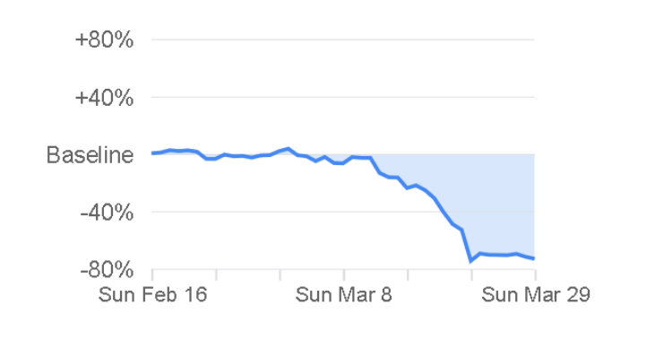Click the lowest dip point on the line
This screenshot has height=357, width=655.
tap(470, 261)
